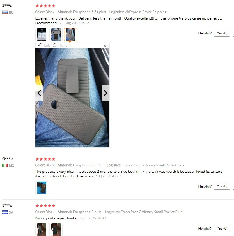The width and height of the screenshot is (234, 236).
Task: Mark G***e review helpful with Yes (0)
Action: point(222,186)
